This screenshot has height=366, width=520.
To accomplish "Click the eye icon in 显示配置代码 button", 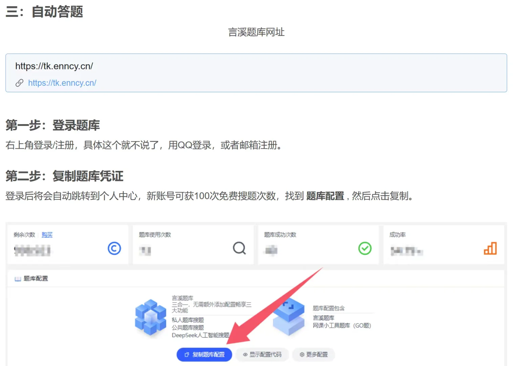I will 245,354.
